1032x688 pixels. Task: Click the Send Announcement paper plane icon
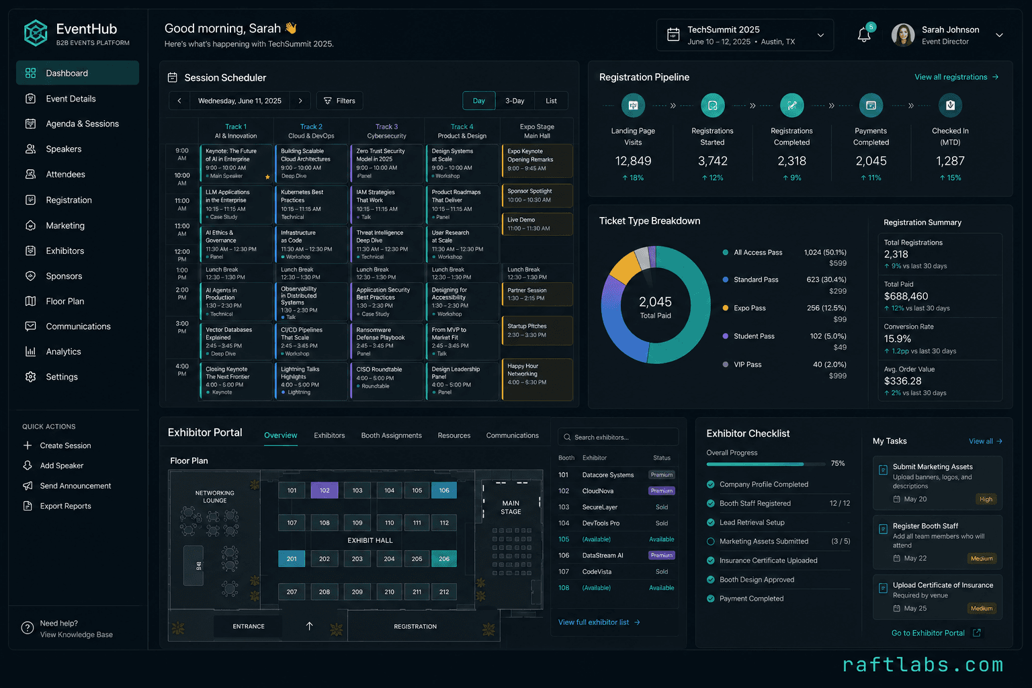(28, 486)
